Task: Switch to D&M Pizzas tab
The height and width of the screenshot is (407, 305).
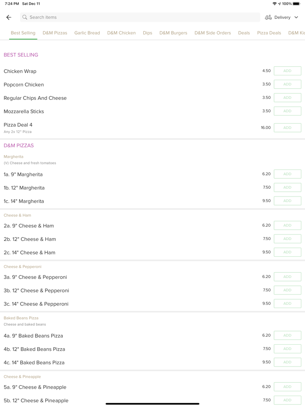Action: click(x=55, y=33)
